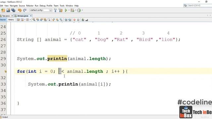This screenshot has height=119, width=212.
Task: Open the Debug menu in menu bar
Action: [42, 6]
